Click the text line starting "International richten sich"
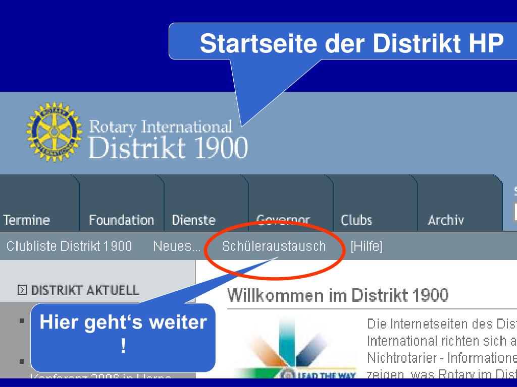The image size is (517, 387). click(x=442, y=341)
